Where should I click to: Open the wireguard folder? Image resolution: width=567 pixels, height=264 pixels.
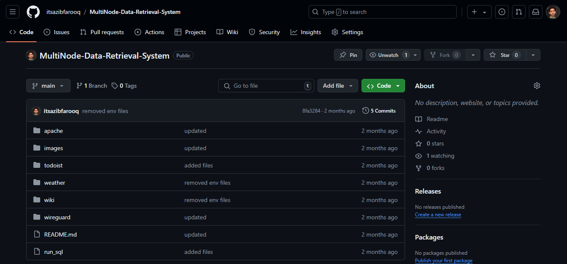pos(57,217)
